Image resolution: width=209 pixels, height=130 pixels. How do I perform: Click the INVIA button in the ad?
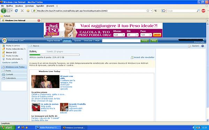(157, 35)
